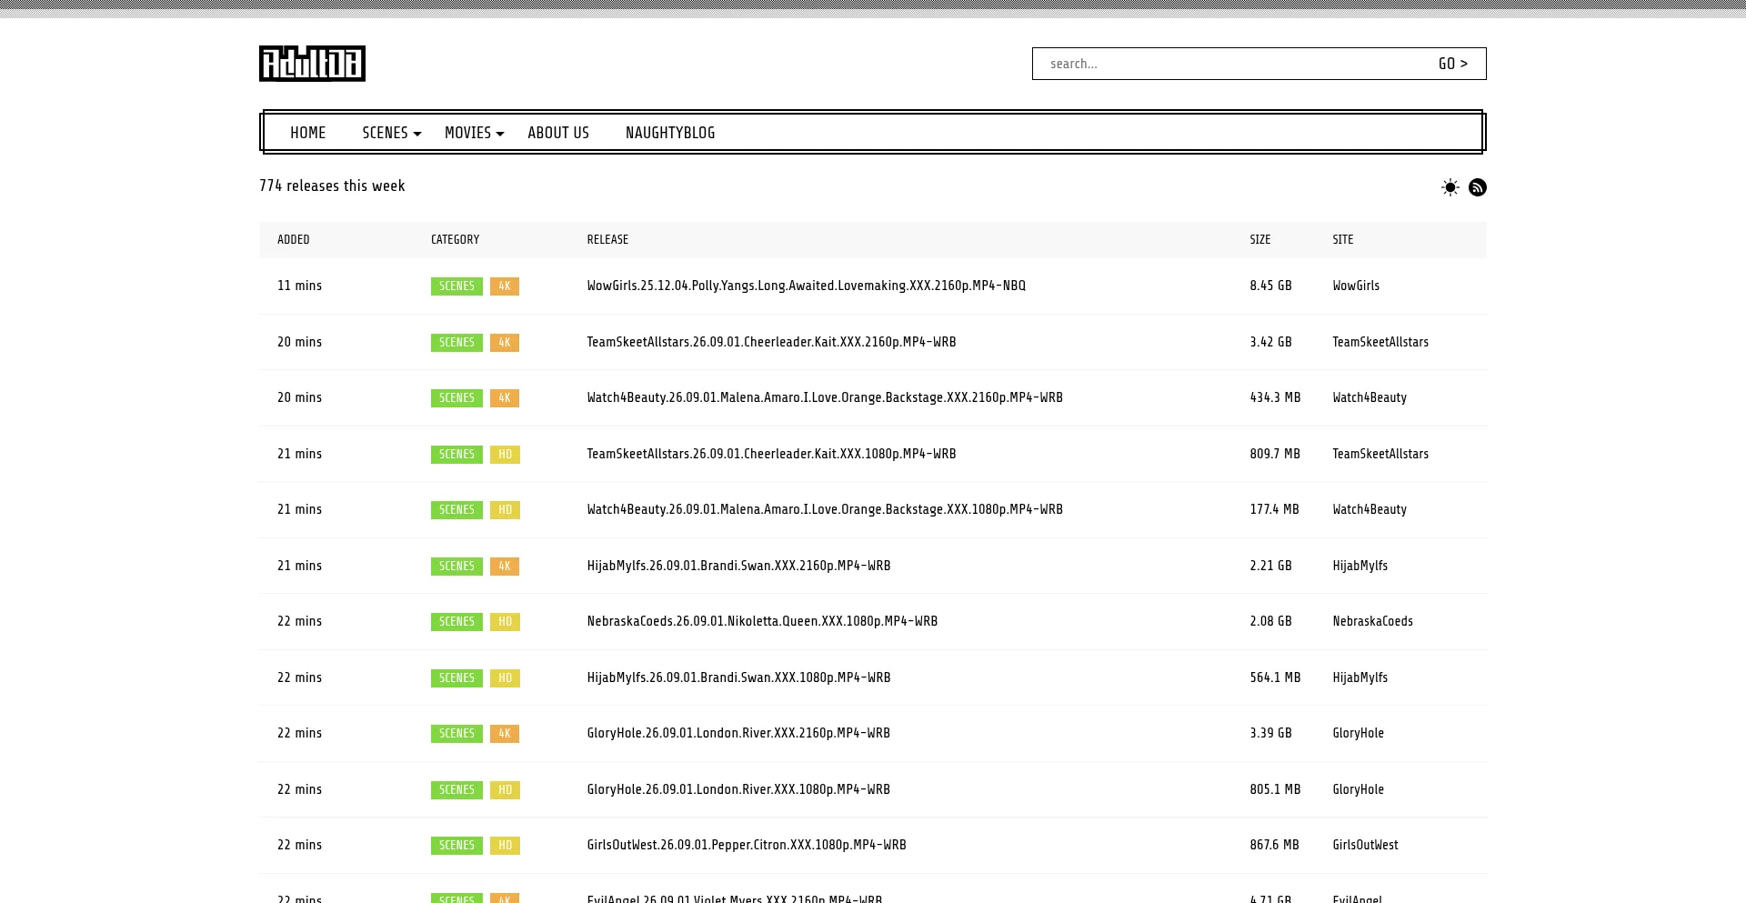
Task: Click the 3.39 GB size value
Action: click(x=1270, y=733)
